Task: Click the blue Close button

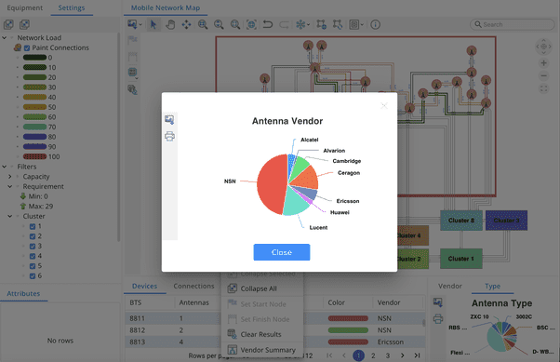Action: (x=282, y=252)
